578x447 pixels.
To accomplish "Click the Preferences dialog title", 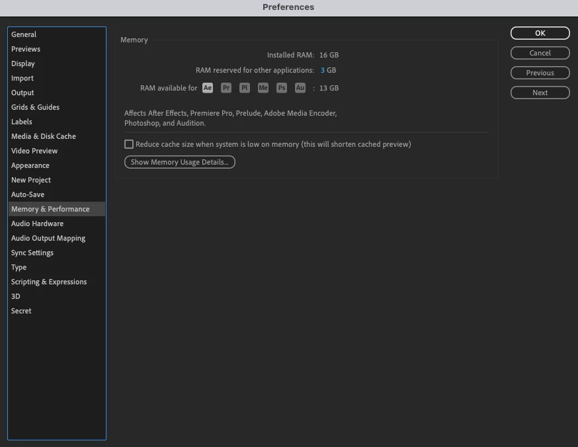I will (288, 7).
